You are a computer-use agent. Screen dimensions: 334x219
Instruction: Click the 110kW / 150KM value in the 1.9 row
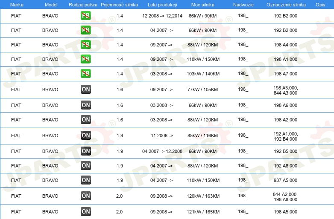[203, 180]
